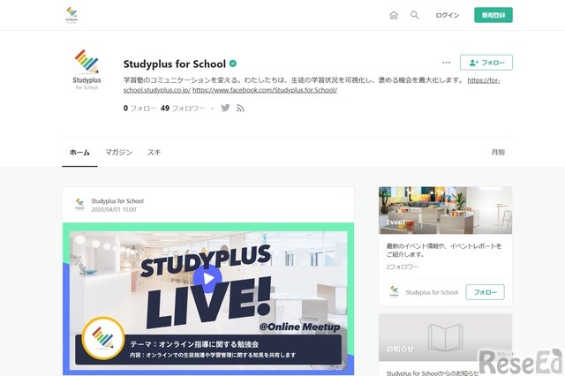565x376 pixels.
Task: View the 49 フォロワー followers list
Action: click(183, 108)
